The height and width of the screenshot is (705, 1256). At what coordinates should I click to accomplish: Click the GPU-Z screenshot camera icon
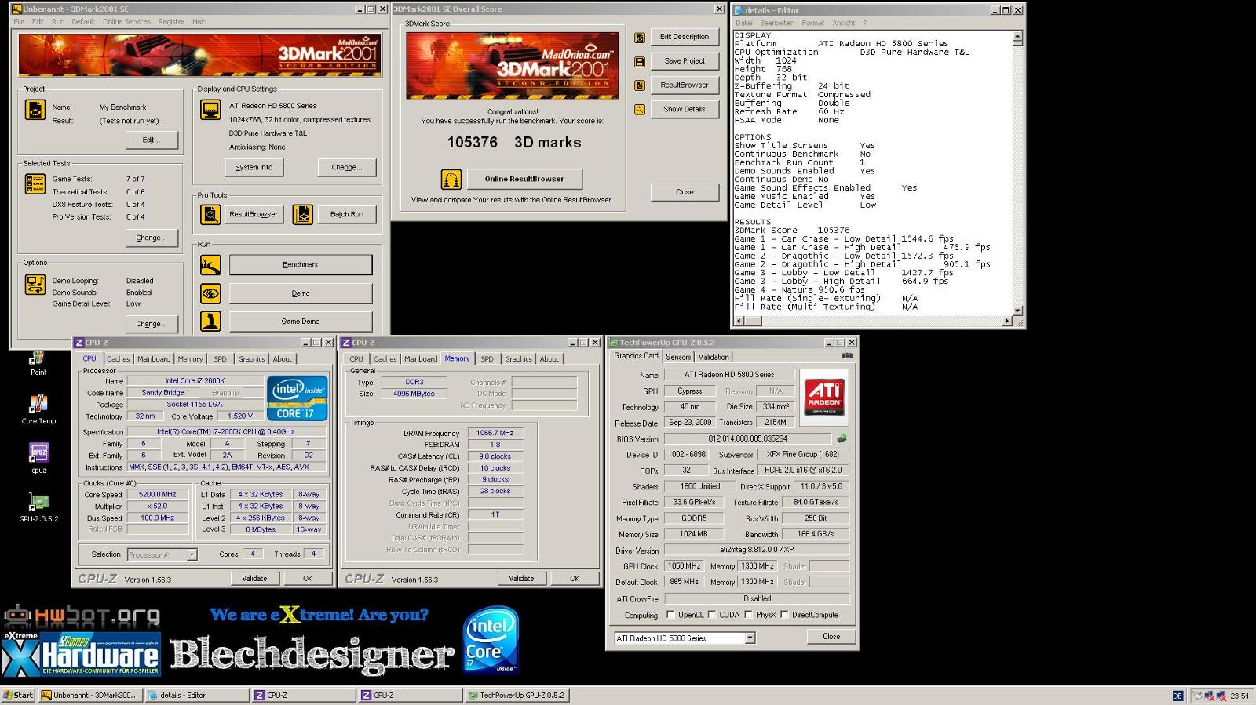(x=847, y=356)
